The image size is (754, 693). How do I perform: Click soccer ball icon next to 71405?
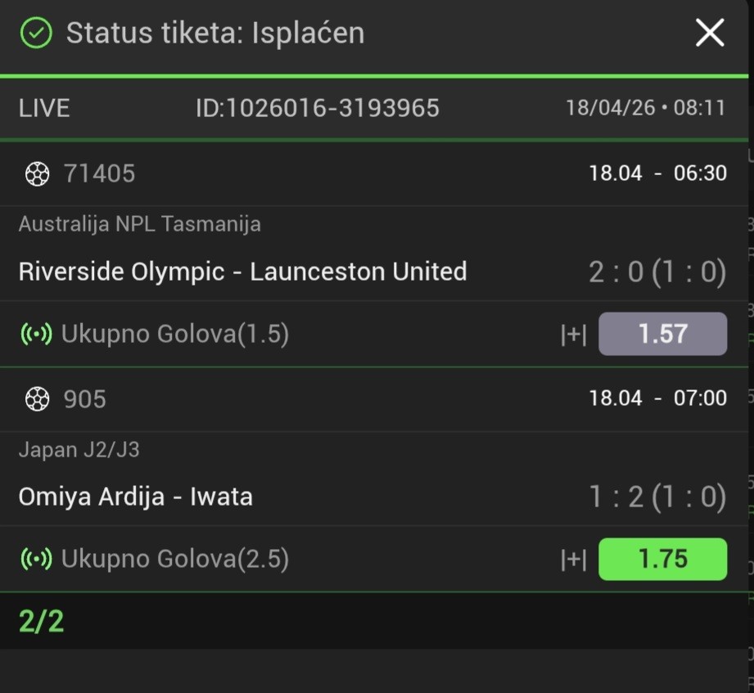tap(37, 173)
